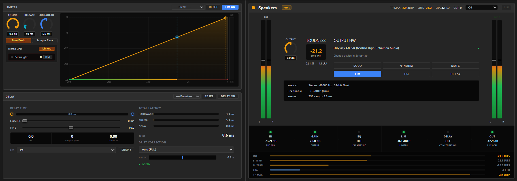Screen dimensions: 517x181
Task: Toggle the DELAY ON switch
Action: pos(228,96)
